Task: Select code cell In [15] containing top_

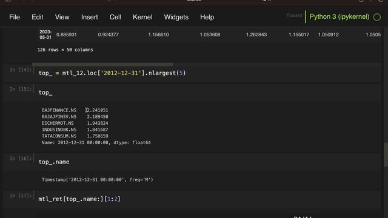Action: click(x=207, y=93)
